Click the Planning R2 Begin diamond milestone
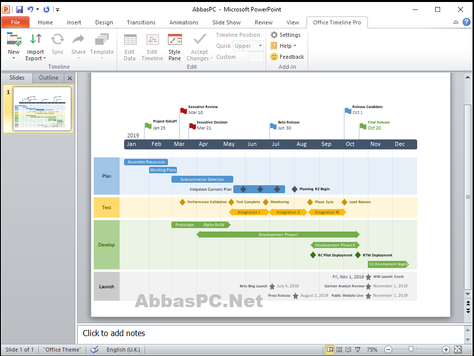 pos(295,189)
